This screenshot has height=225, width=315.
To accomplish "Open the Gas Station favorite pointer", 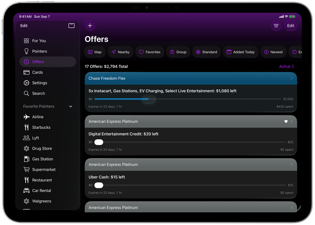I will 48,159.
